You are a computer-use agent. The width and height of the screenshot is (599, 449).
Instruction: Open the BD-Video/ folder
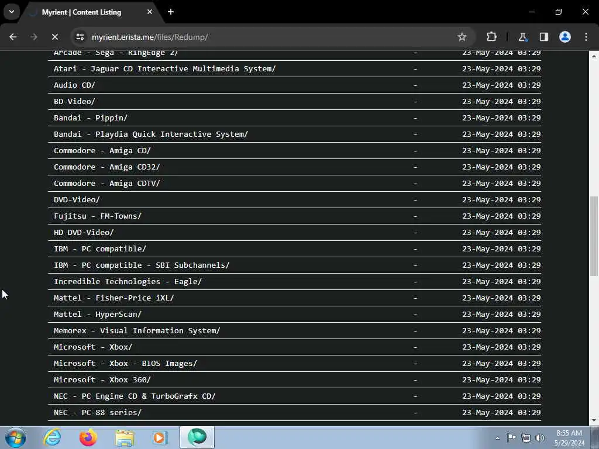tap(74, 102)
